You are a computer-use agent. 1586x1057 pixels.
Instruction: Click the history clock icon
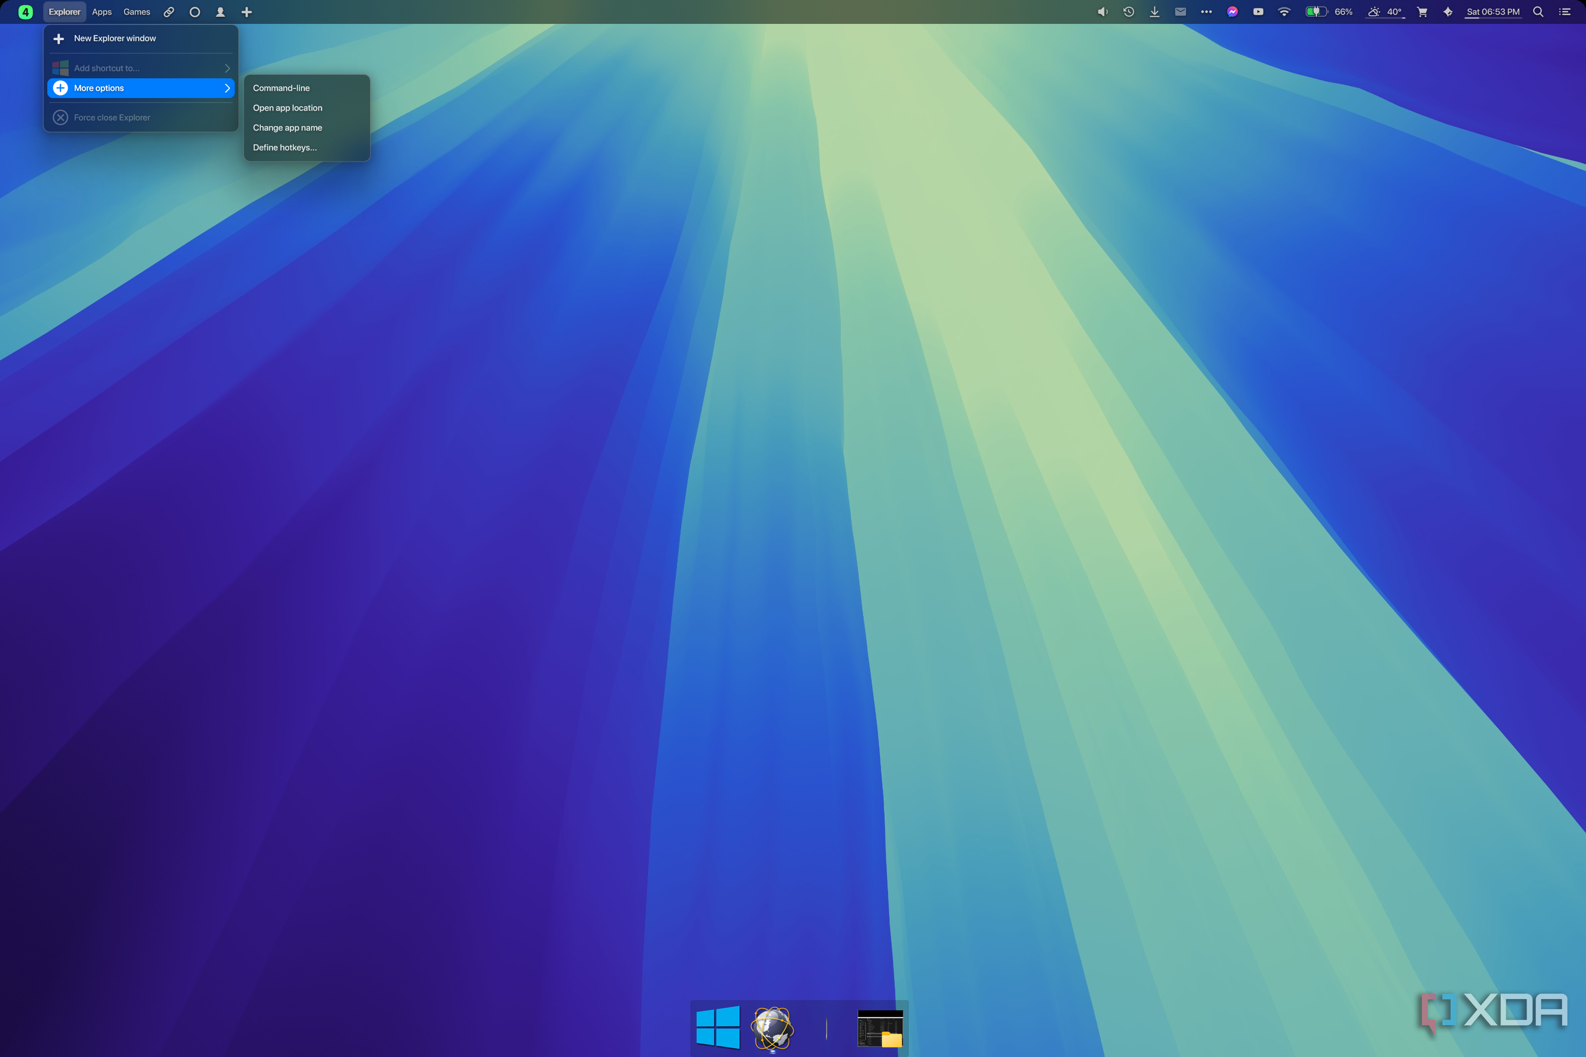[1129, 12]
